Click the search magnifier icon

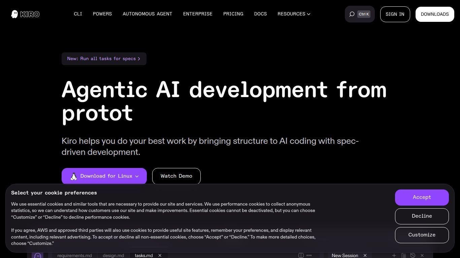tap(352, 14)
